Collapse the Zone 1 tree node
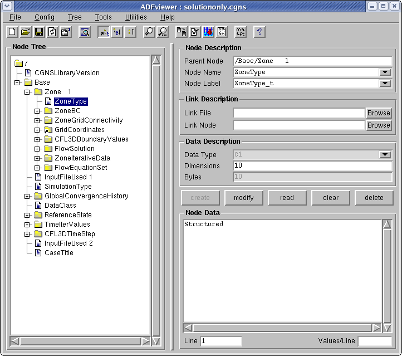The image size is (402, 356). [x=27, y=92]
